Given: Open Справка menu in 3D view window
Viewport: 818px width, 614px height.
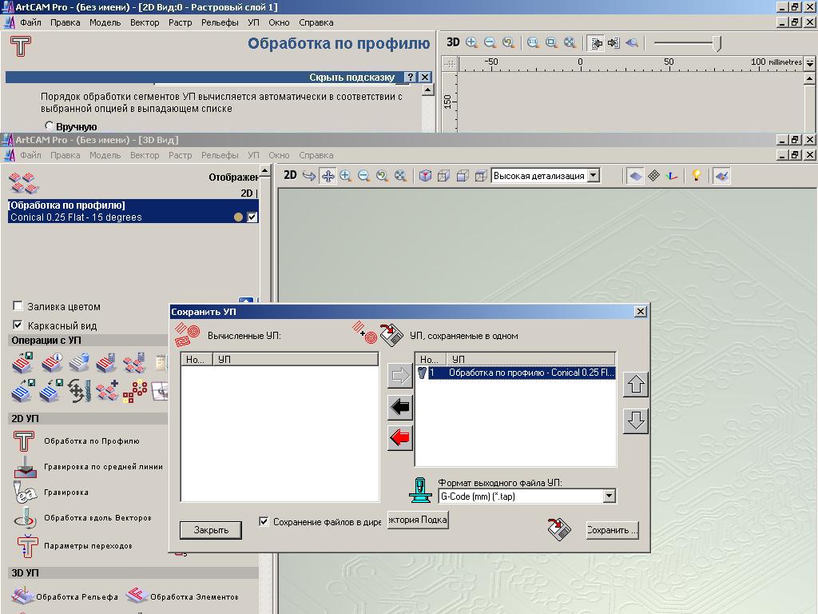Looking at the screenshot, I should click(x=316, y=155).
